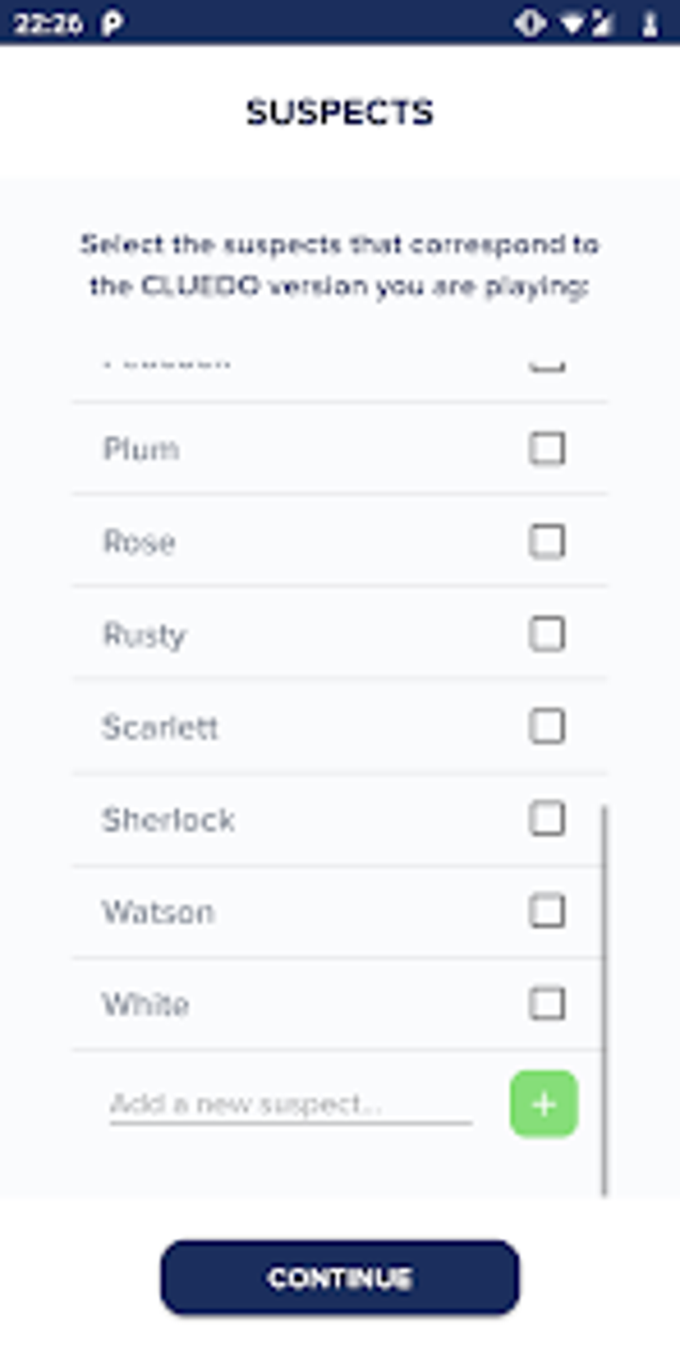This screenshot has width=680, height=1360.
Task: Tap the Watson suspect name
Action: coord(159,912)
